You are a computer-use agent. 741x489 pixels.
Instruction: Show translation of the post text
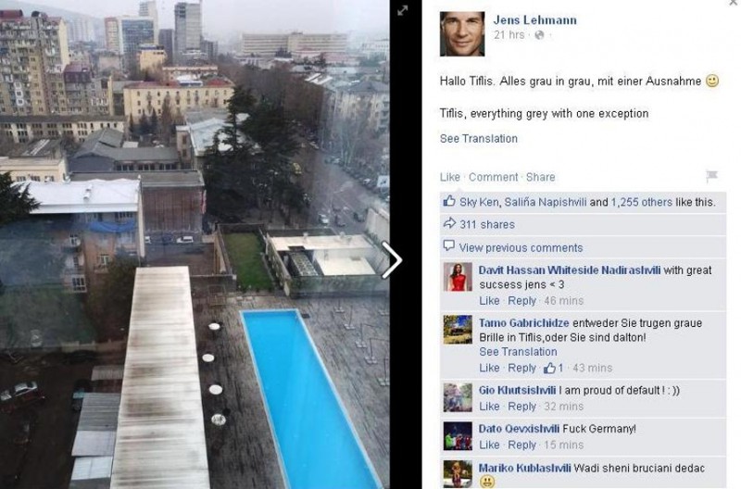point(478,138)
